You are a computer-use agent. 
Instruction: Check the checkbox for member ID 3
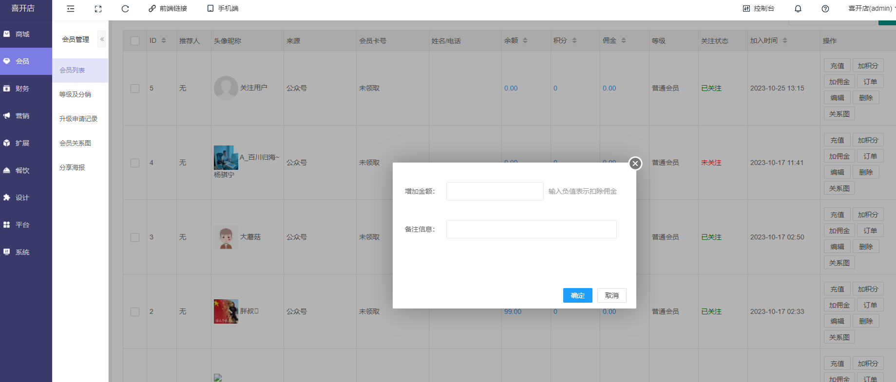click(135, 237)
